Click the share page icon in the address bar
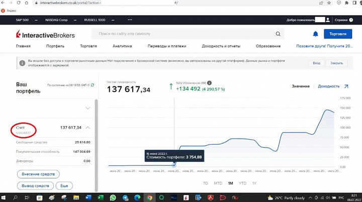 (321, 3)
